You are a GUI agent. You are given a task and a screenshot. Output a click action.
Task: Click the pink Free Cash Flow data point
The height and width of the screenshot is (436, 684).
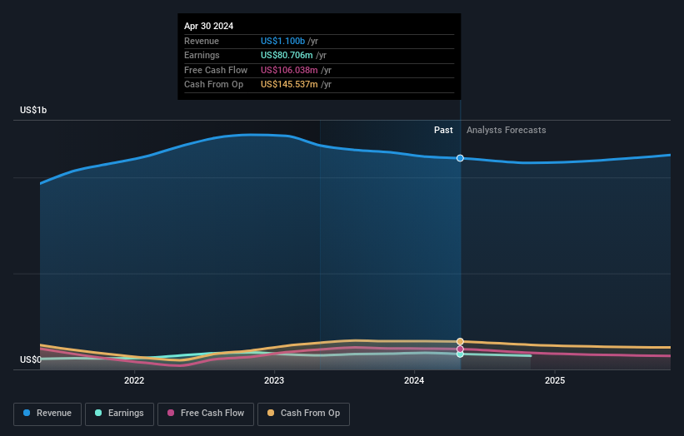[460, 349]
